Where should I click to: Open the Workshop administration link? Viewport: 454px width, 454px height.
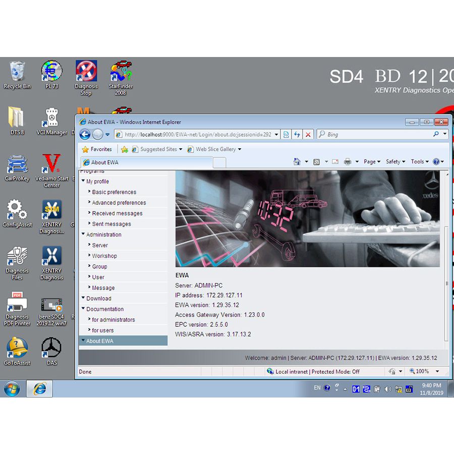[104, 256]
